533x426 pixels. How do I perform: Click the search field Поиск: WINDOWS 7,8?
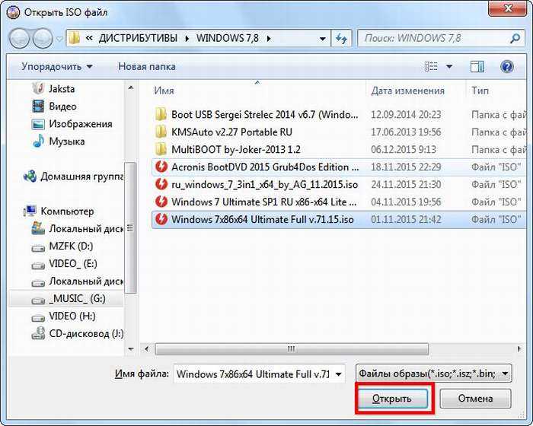(x=435, y=38)
